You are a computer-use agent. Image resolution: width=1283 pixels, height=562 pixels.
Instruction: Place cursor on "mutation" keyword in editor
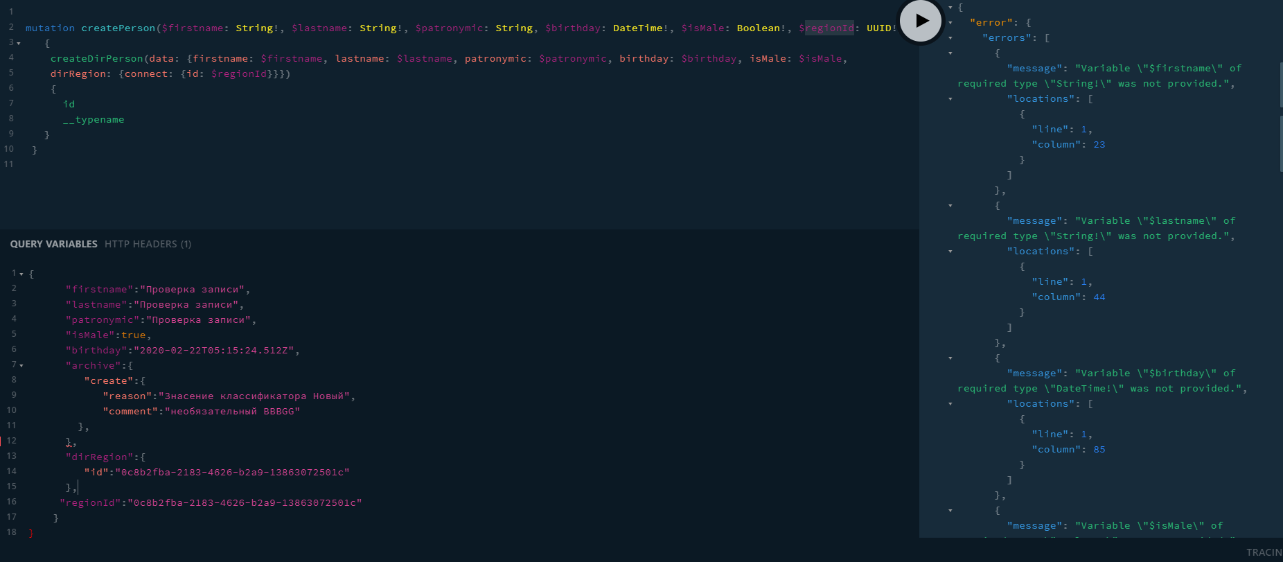point(50,28)
